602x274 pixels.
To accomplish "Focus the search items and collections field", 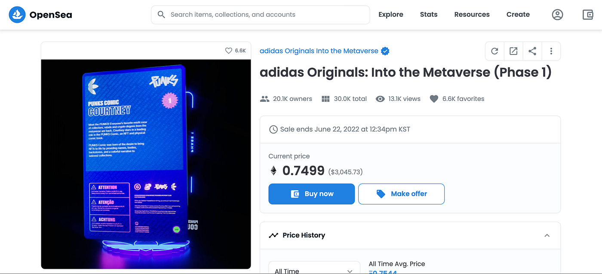I will pos(260,15).
